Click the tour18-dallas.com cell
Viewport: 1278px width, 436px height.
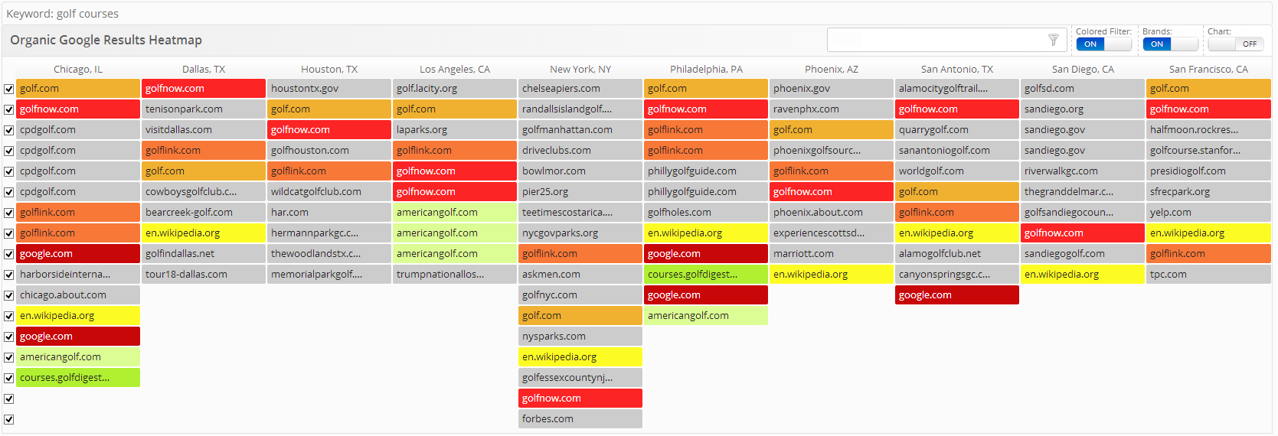click(x=204, y=275)
